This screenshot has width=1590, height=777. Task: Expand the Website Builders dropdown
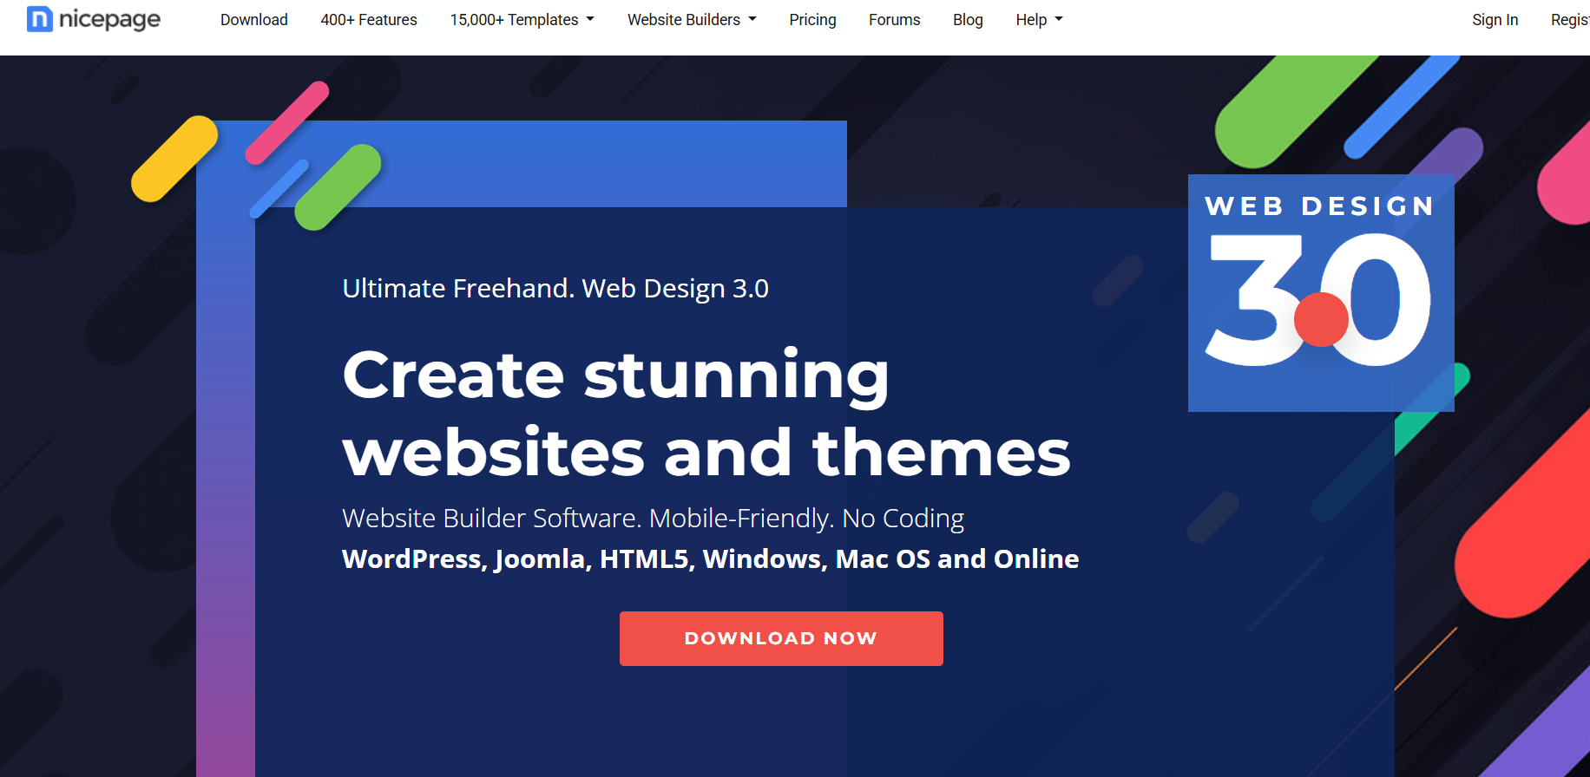click(x=692, y=20)
